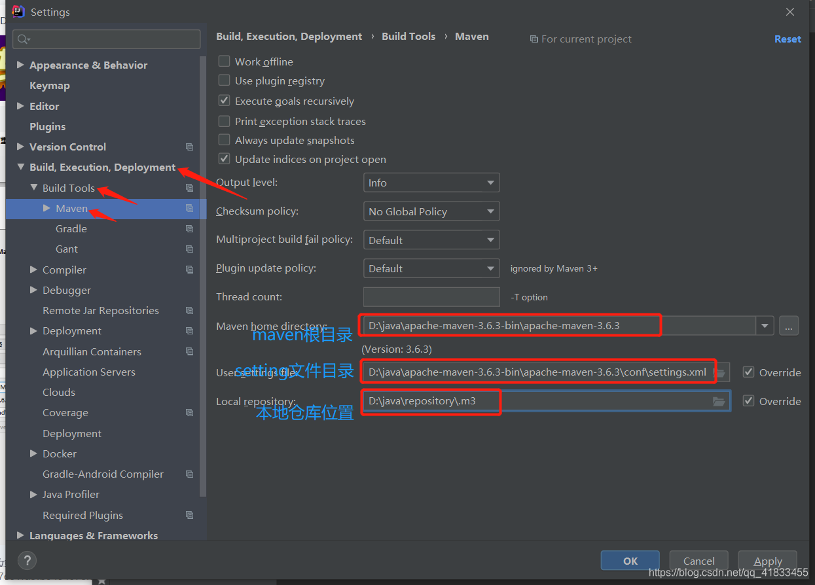Open Multiproject build fail policy dropdown
The height and width of the screenshot is (585, 815).
[x=431, y=240]
